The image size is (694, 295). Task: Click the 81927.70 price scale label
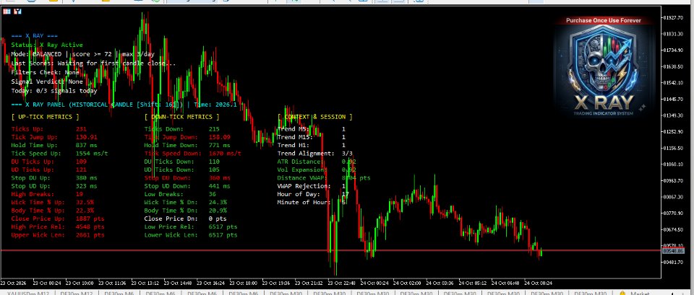672,17
